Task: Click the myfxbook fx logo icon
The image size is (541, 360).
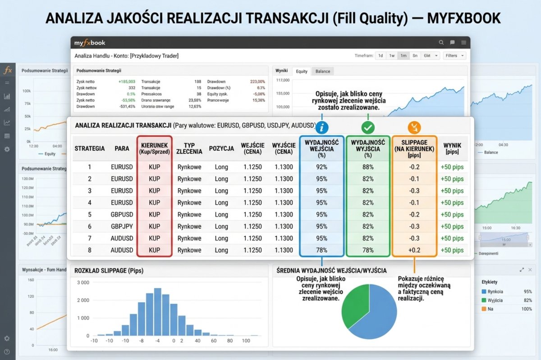Action: pyautogui.click(x=8, y=70)
